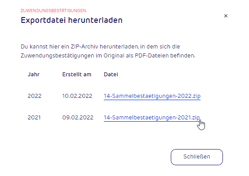Image resolution: width=249 pixels, height=176 pixels.
Task: Download 14-Sammelbestaetigungen-2021.zip file
Action: point(151,118)
